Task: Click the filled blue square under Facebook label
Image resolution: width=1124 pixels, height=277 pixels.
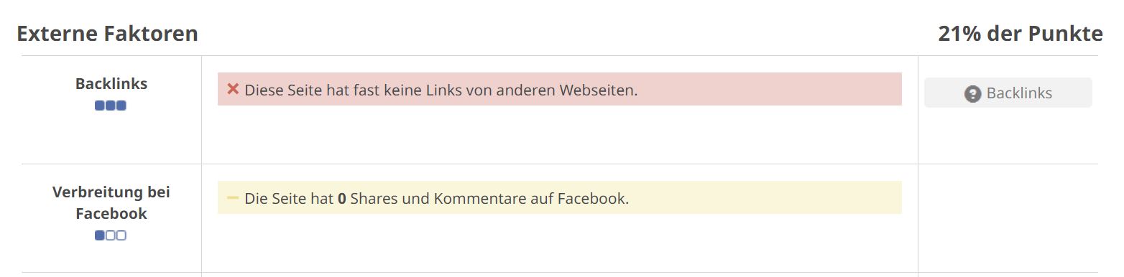Action: pos(100,235)
